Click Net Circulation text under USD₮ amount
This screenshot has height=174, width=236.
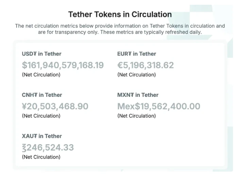point(41,75)
